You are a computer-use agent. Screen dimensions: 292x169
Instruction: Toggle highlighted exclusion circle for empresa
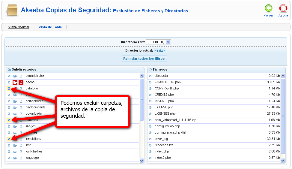[x=9, y=120]
